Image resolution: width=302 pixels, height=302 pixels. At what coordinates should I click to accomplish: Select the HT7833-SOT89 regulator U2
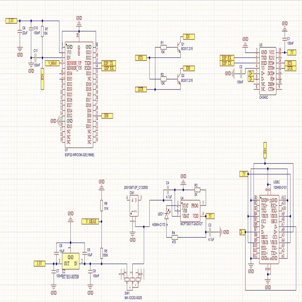click(x=70, y=261)
